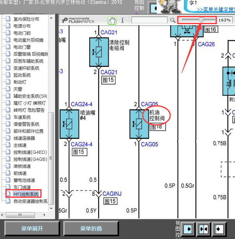Click bottom view control left-arrow button
235x239 pixels.
pyautogui.click(x=219, y=229)
